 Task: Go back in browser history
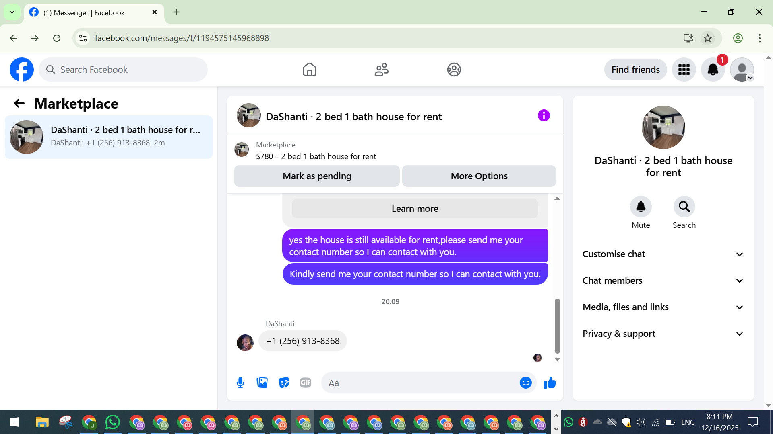click(13, 38)
